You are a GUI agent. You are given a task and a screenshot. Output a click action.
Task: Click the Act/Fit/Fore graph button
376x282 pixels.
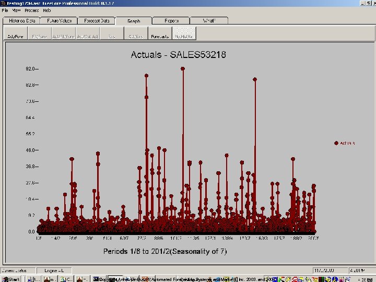click(64, 33)
